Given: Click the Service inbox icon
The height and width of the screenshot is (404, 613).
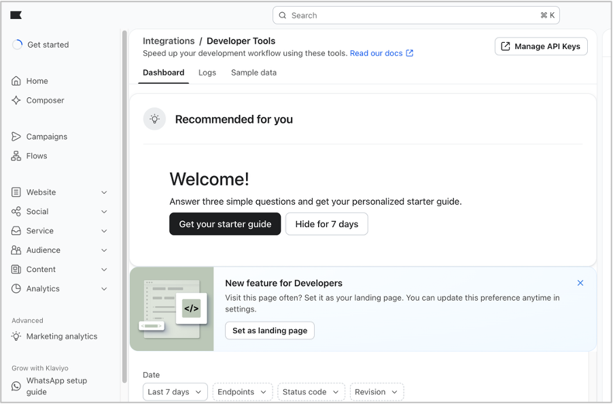Looking at the screenshot, I should 16,231.
